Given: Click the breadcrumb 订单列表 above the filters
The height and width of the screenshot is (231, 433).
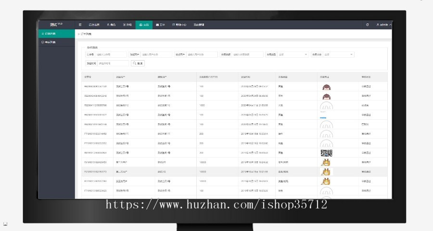Looking at the screenshot, I should 86,34.
